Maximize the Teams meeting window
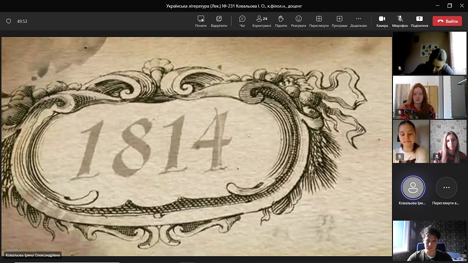Image resolution: width=468 pixels, height=263 pixels. (x=449, y=6)
